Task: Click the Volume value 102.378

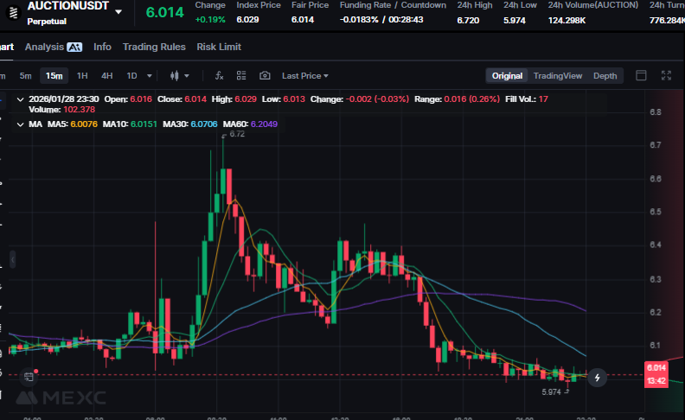Action: click(79, 110)
